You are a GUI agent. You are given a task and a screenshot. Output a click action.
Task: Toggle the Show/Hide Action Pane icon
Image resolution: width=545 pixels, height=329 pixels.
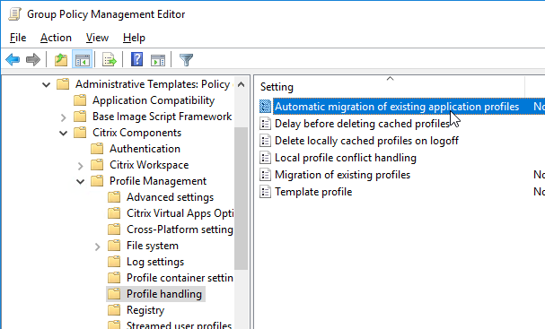click(158, 60)
